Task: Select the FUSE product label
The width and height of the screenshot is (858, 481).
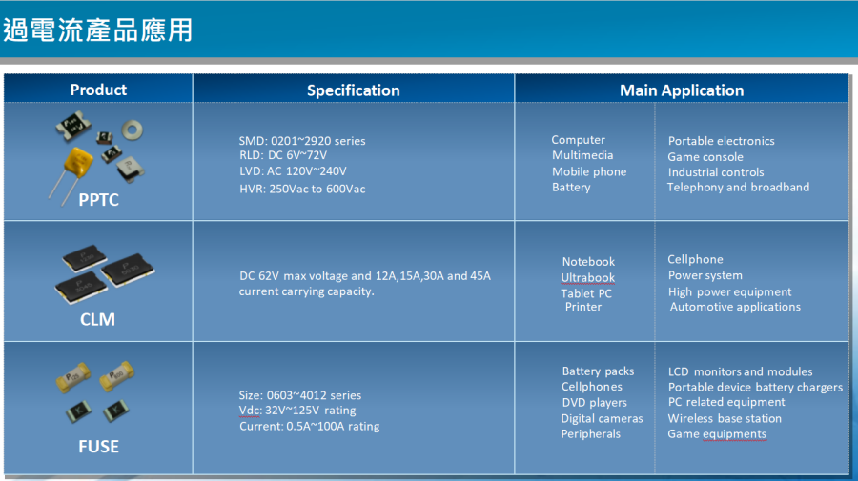Action: (98, 446)
